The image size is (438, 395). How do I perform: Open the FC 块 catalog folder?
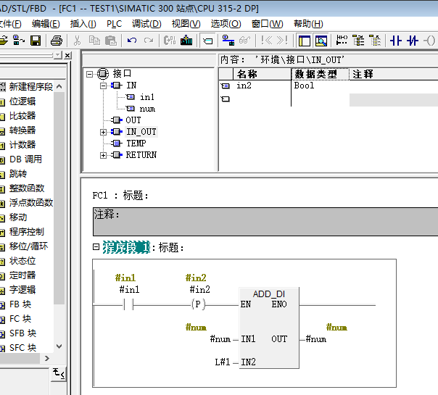(x=20, y=319)
